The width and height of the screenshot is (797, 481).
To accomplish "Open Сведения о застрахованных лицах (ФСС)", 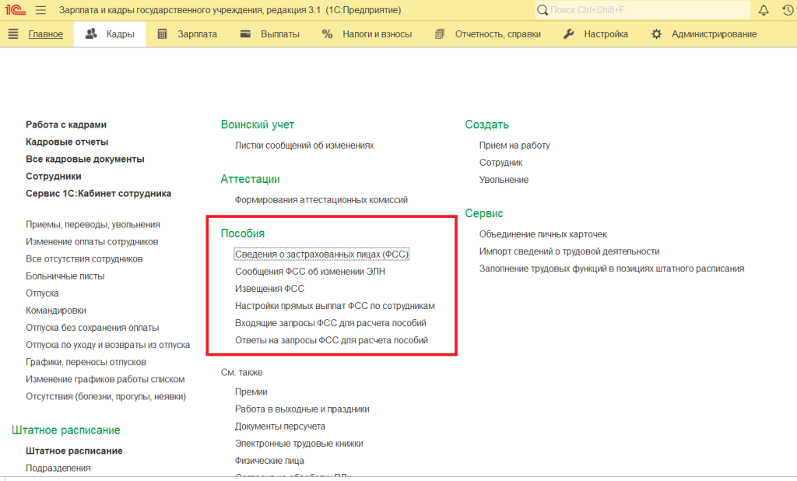I will point(321,255).
